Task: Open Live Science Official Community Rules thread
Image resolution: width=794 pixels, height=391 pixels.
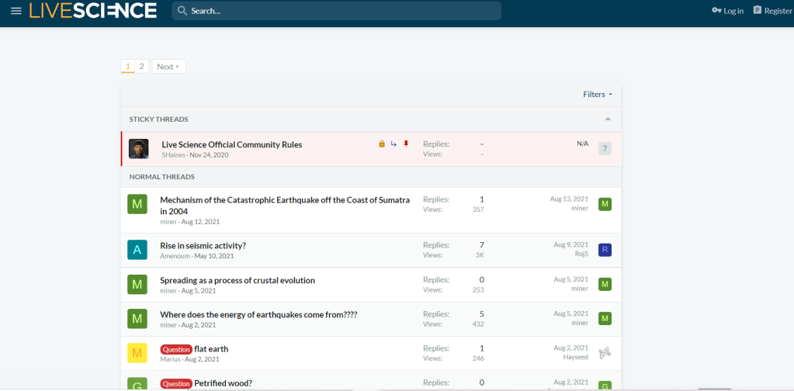Action: [231, 144]
